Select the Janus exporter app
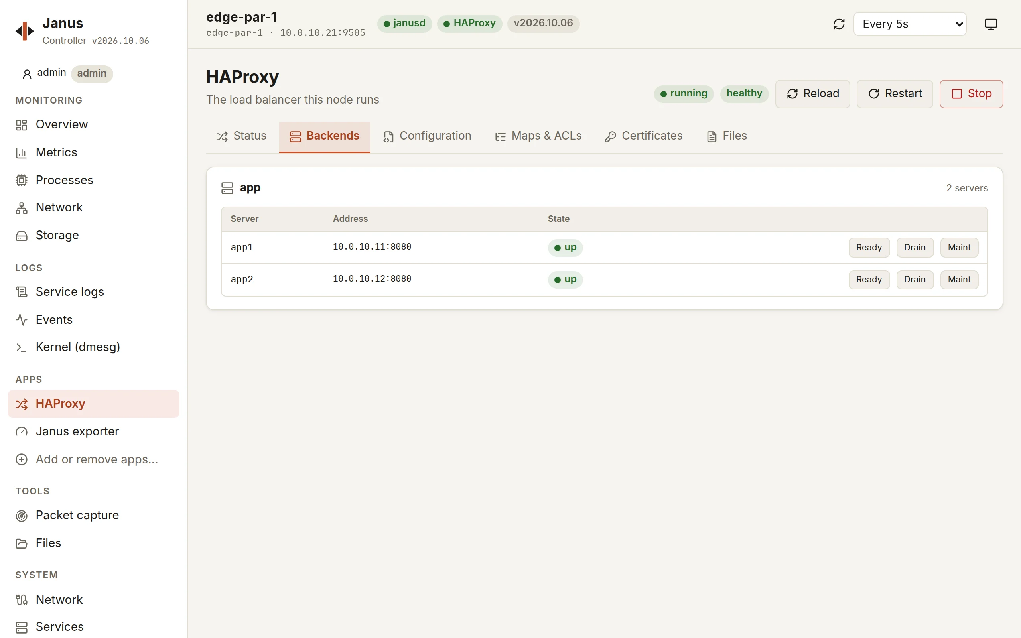Viewport: 1021px width, 638px height. pos(94,432)
